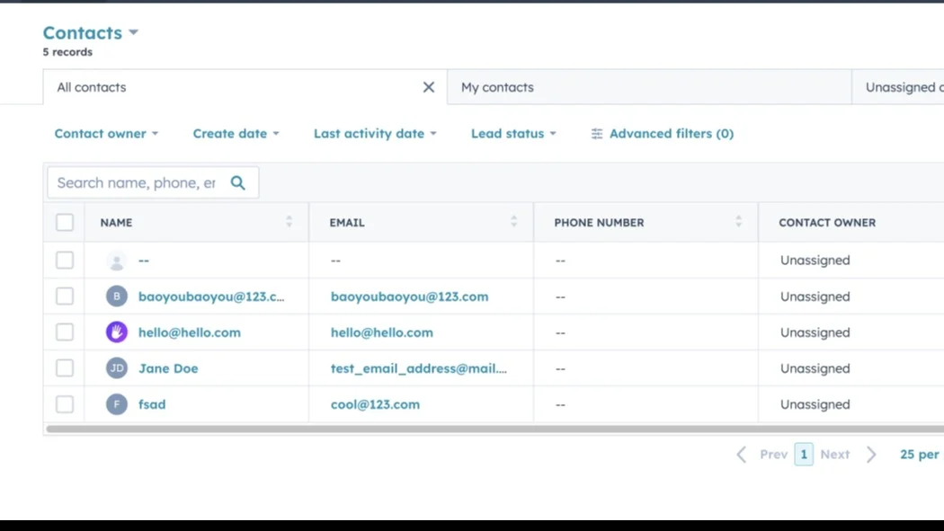
Task: Open the Create date filter dropdown
Action: coord(236,134)
